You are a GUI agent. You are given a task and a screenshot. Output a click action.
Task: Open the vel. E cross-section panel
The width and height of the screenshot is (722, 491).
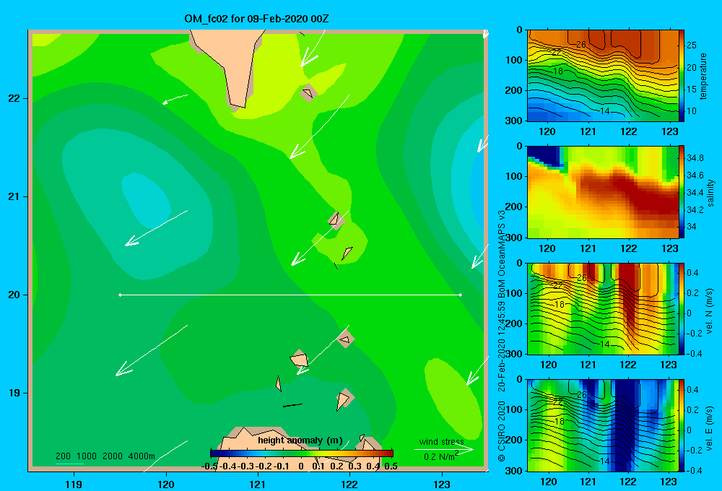pyautogui.click(x=603, y=425)
